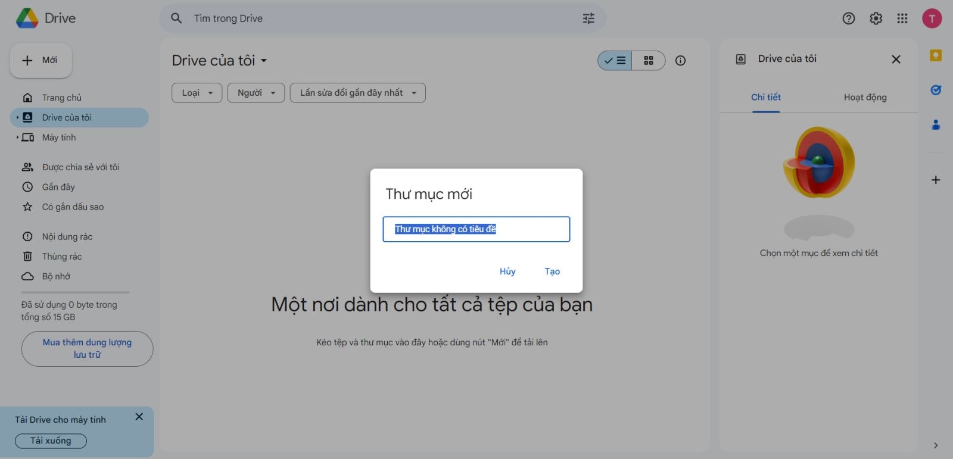Collapse side panel with chevron arrow
This screenshot has width=953, height=459.
[936, 445]
